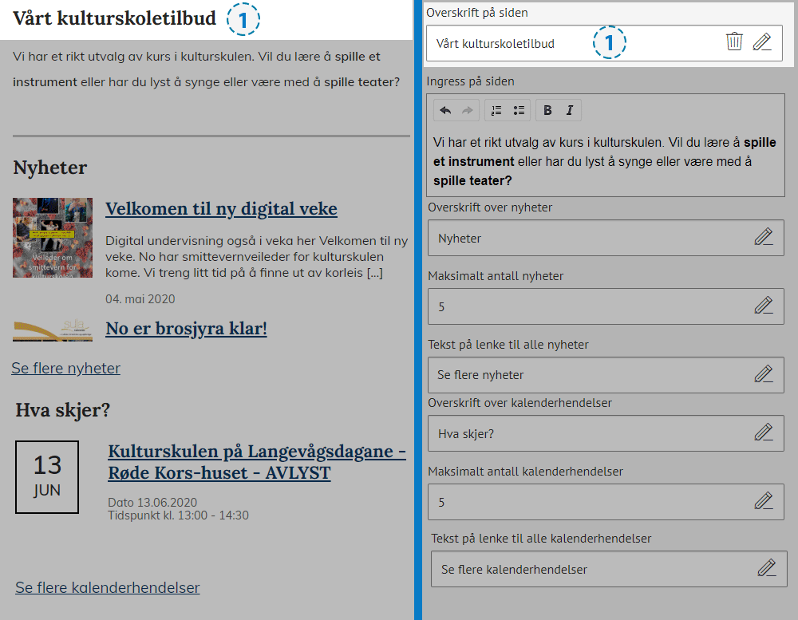Screen dimensions: 798x620
Task: Toggle bold formatting in ingress editor
Action: pyautogui.click(x=547, y=110)
